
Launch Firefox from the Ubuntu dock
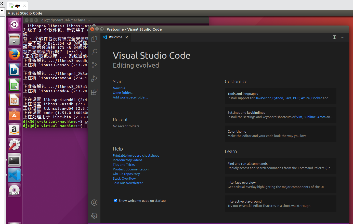coord(14,55)
